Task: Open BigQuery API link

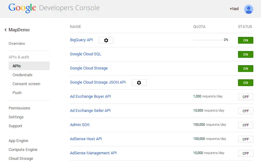Action: coord(81,40)
